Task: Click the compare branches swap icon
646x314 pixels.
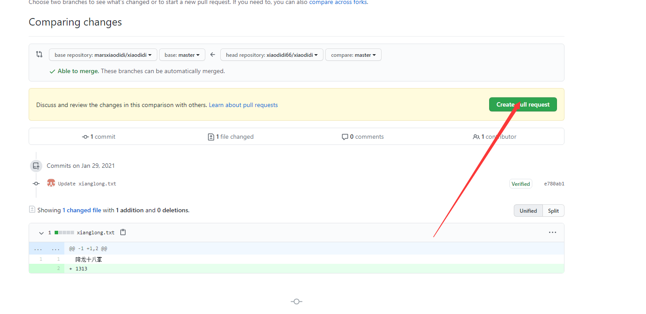Action: [39, 54]
